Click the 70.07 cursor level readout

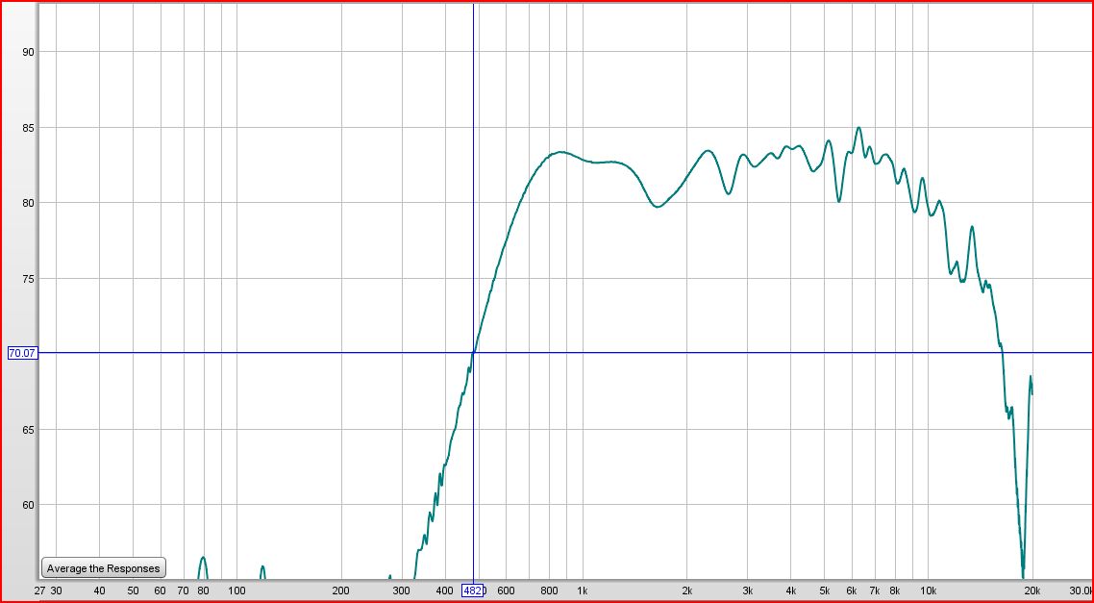click(21, 353)
